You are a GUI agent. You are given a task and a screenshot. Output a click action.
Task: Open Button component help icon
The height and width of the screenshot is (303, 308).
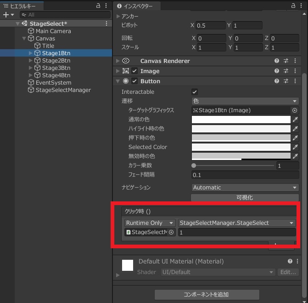(277, 81)
